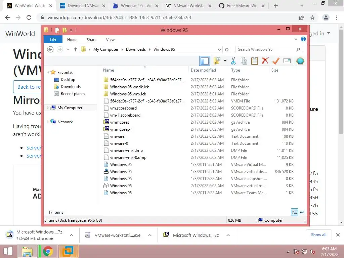Click the Cut scissors icon
The image size is (344, 258).
233,61
